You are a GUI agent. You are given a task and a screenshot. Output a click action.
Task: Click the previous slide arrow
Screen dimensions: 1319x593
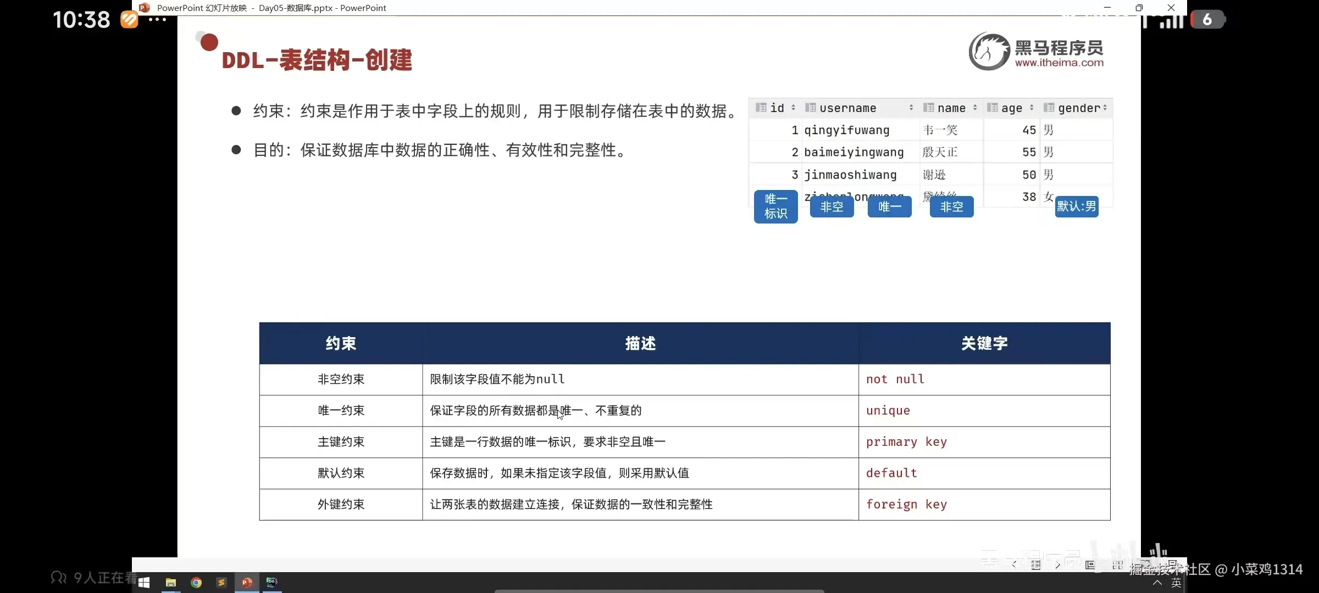(1014, 565)
